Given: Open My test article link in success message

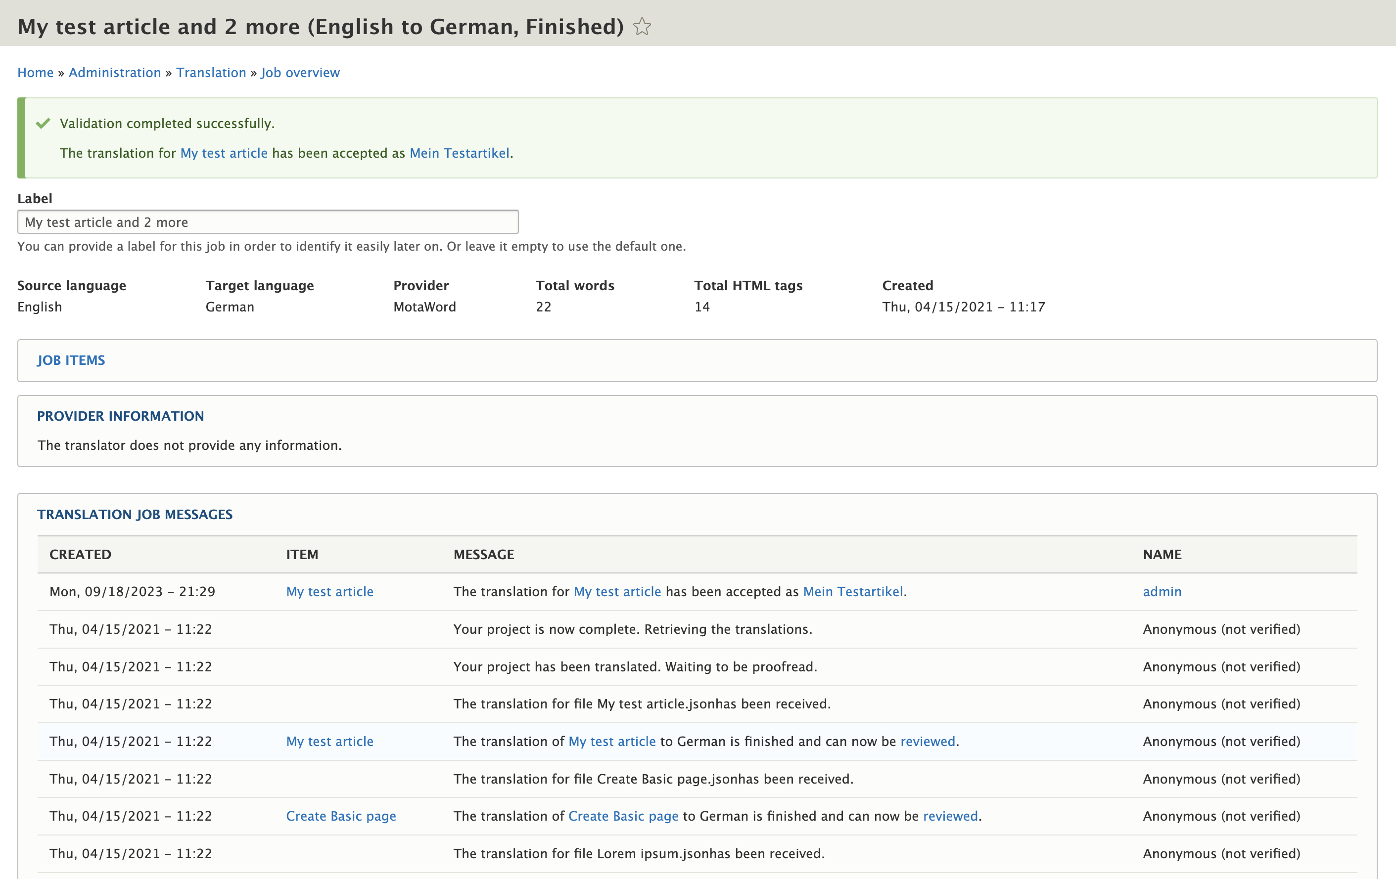Looking at the screenshot, I should pyautogui.click(x=224, y=153).
